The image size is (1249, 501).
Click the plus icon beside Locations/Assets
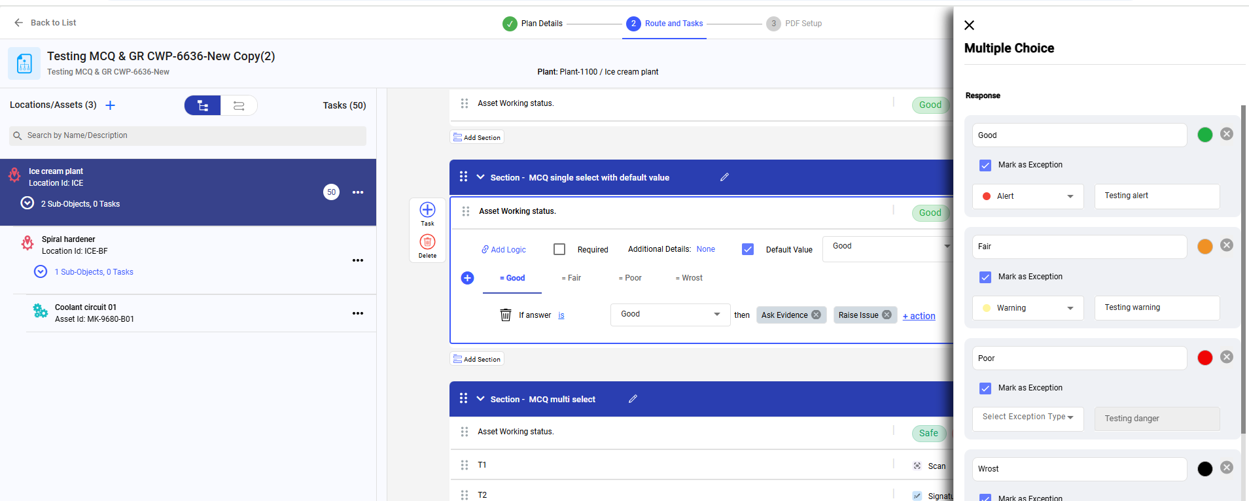110,105
